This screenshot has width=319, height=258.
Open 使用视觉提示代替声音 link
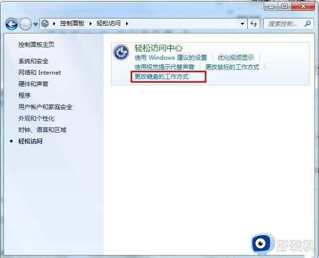tap(164, 67)
